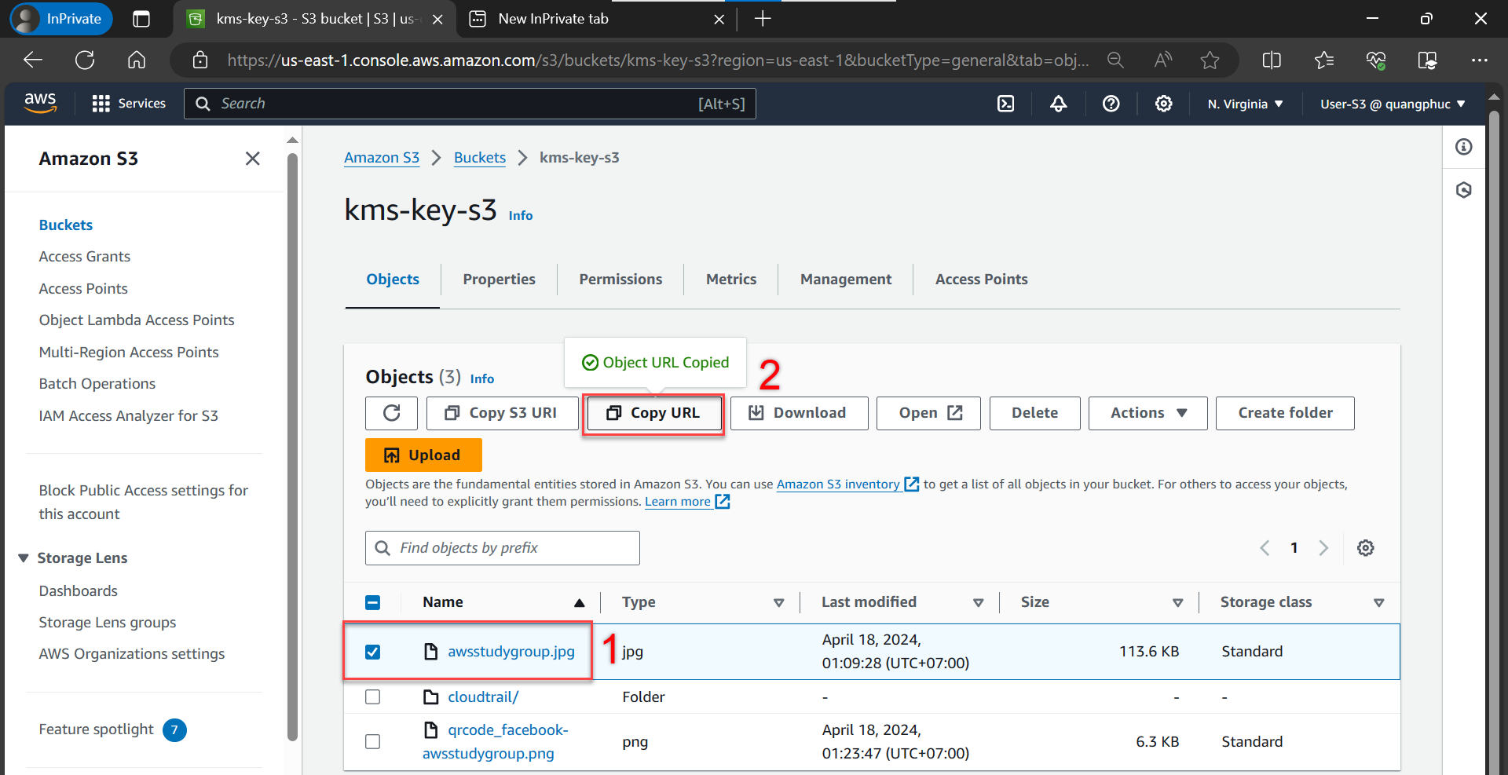The width and height of the screenshot is (1508, 775).
Task: Collapse the Storage Lens section
Action: point(24,558)
